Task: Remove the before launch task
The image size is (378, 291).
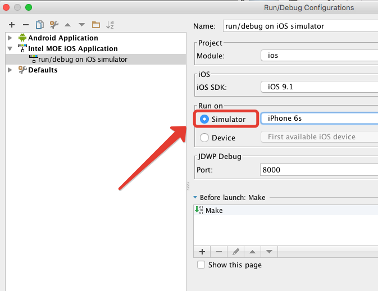Action: (219, 252)
